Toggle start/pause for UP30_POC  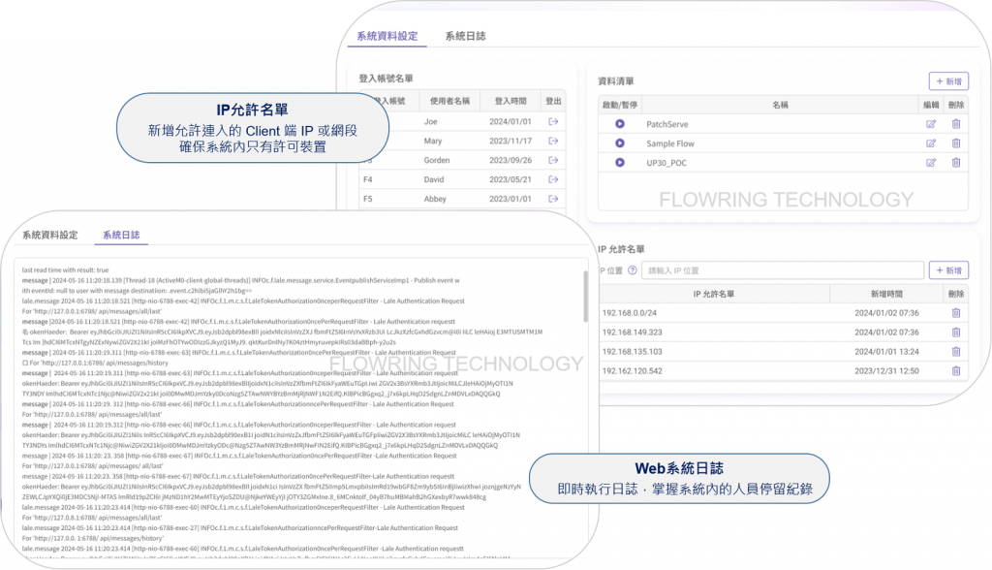(620, 163)
